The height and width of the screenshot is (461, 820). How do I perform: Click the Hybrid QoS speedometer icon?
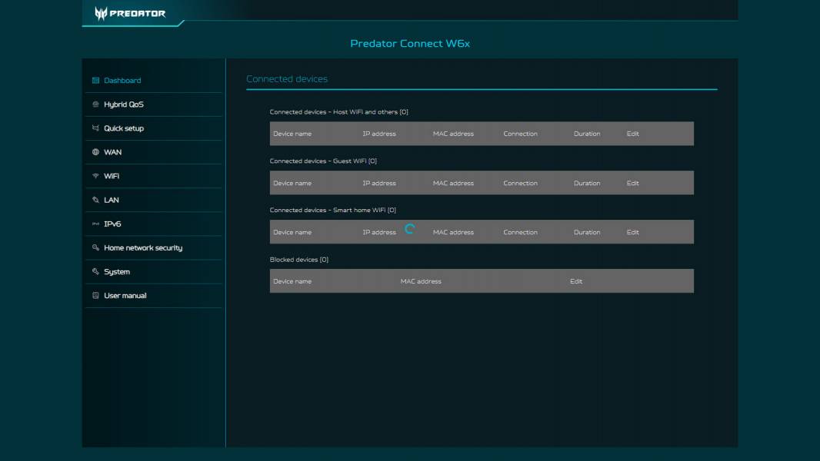pos(95,104)
